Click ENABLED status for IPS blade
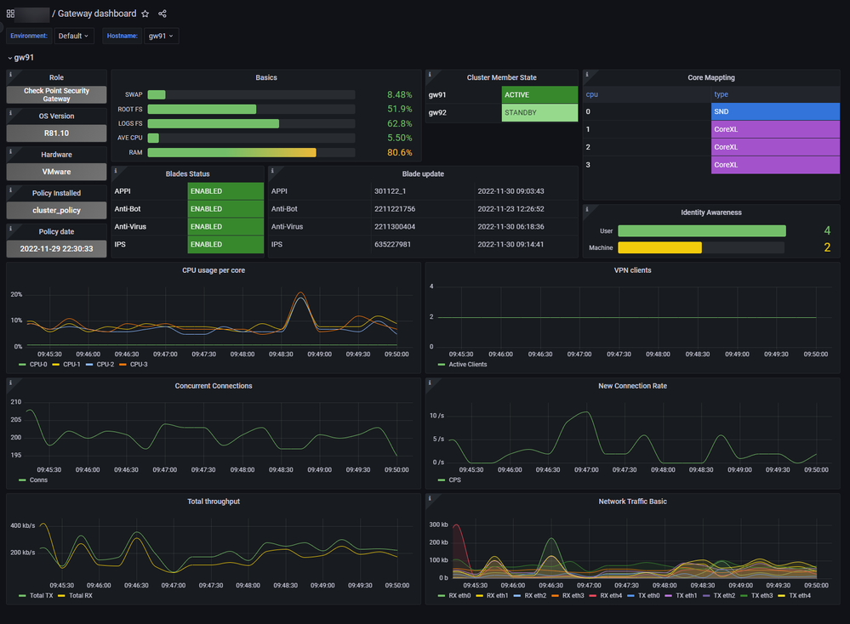 (225, 244)
